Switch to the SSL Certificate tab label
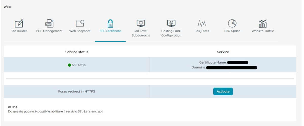Screen dimensions: 304x126 click(x=110, y=31)
